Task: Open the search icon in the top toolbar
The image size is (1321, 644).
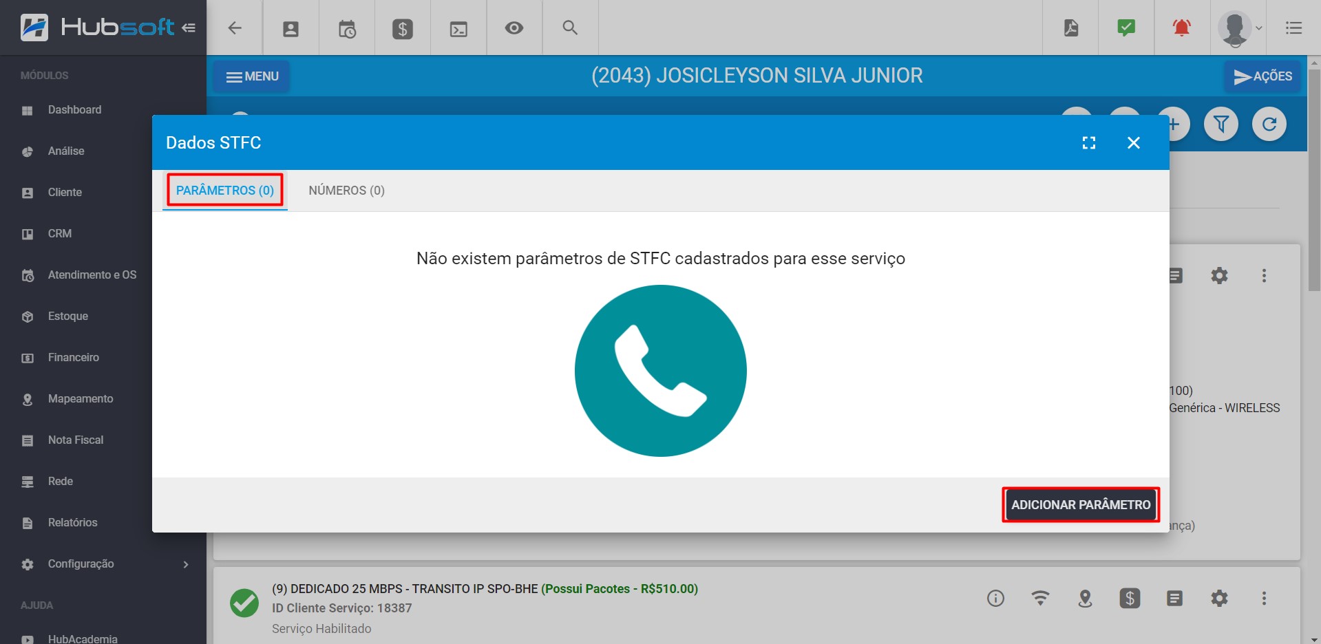Action: [x=569, y=28]
